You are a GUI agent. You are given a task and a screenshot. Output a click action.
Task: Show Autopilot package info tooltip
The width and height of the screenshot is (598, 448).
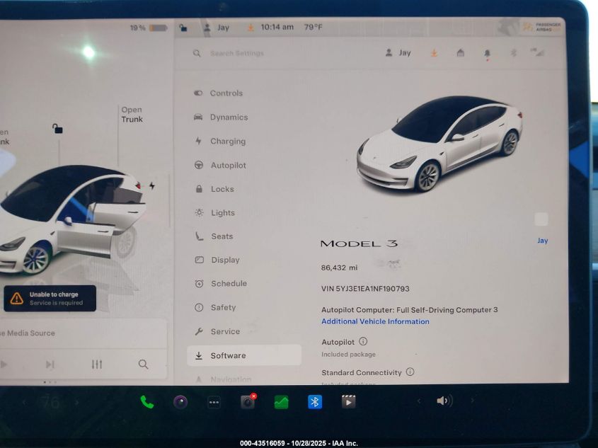[x=363, y=342]
